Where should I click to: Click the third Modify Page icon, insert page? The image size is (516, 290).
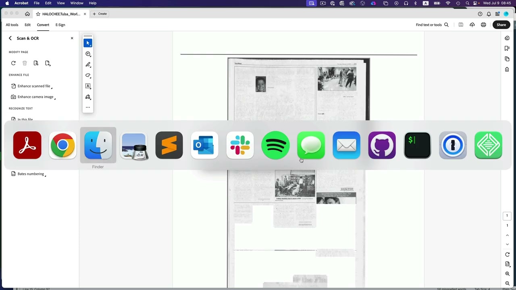(x=36, y=63)
